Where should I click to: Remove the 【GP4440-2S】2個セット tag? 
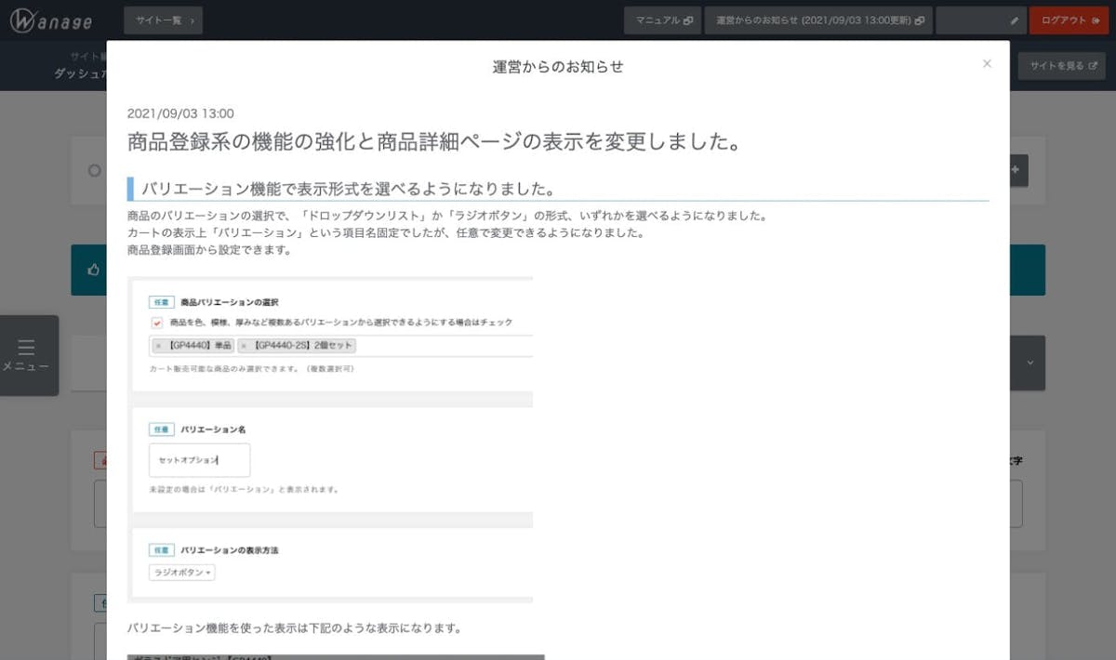click(244, 346)
